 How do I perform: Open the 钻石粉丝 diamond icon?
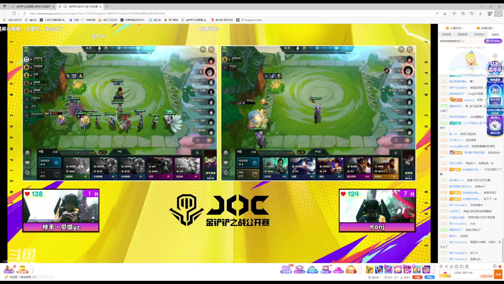coord(300,269)
